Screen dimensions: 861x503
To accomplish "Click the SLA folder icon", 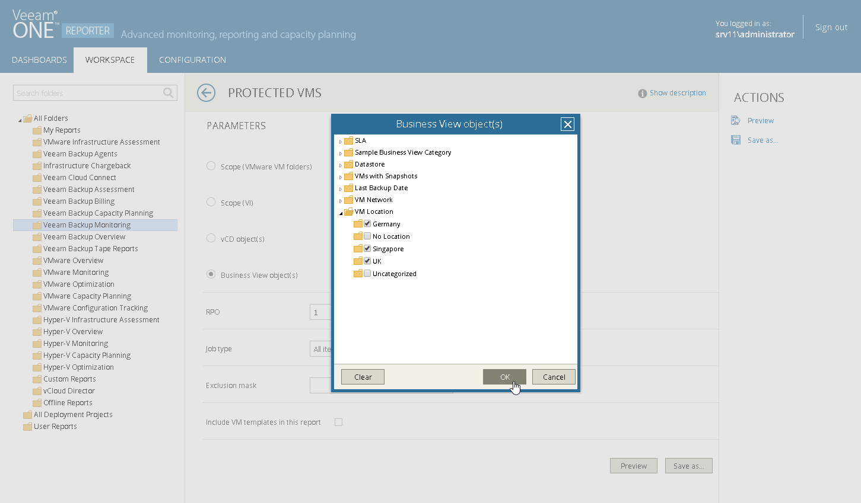I will pos(349,140).
